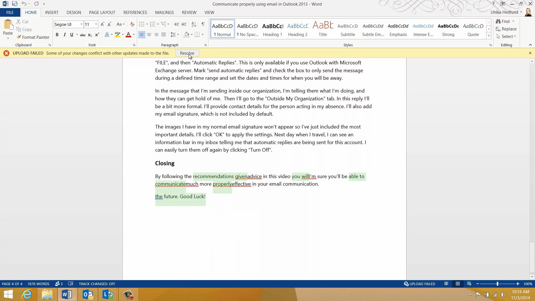Click the Format Painter icon

[19, 37]
